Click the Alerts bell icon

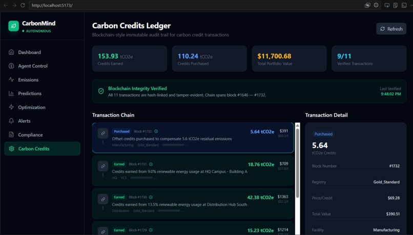pos(11,121)
